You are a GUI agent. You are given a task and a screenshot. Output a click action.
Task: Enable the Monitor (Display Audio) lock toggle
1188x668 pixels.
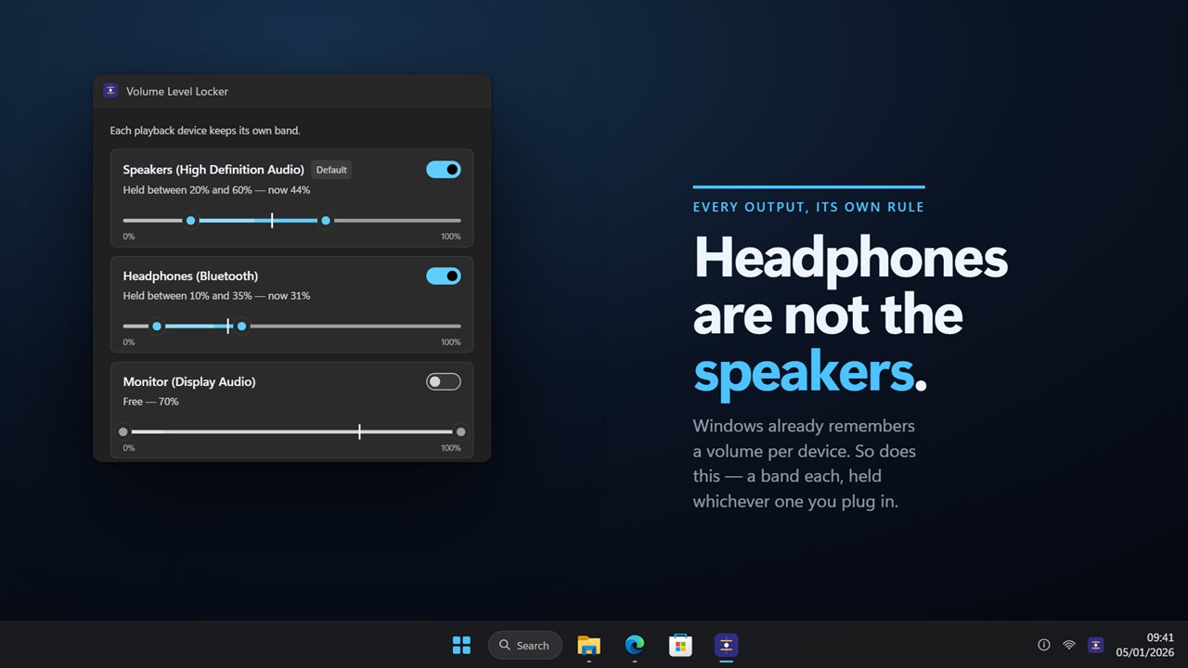(x=444, y=381)
